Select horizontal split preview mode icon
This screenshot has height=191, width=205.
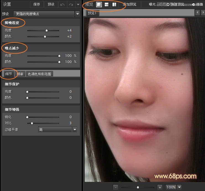(107, 5)
